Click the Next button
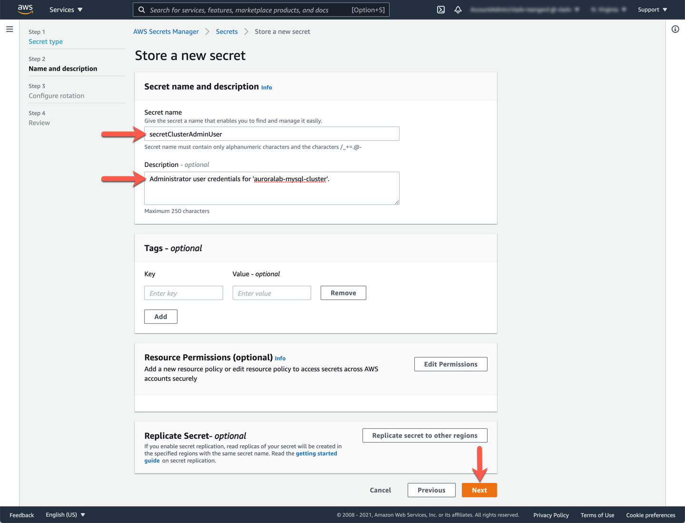 click(x=479, y=490)
